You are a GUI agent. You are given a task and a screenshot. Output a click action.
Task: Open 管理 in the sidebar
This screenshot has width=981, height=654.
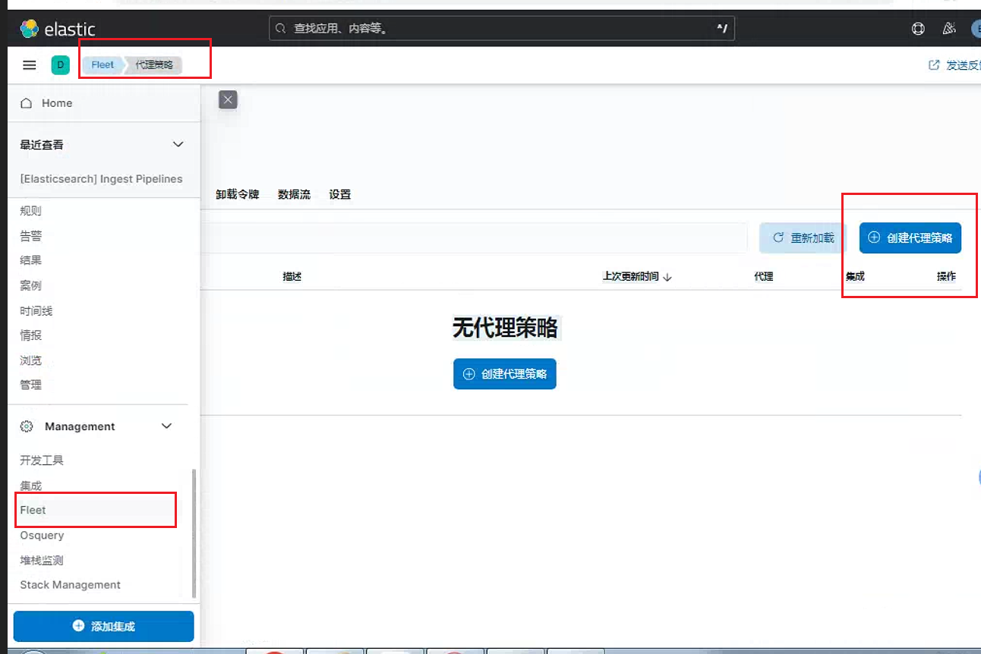(x=31, y=385)
